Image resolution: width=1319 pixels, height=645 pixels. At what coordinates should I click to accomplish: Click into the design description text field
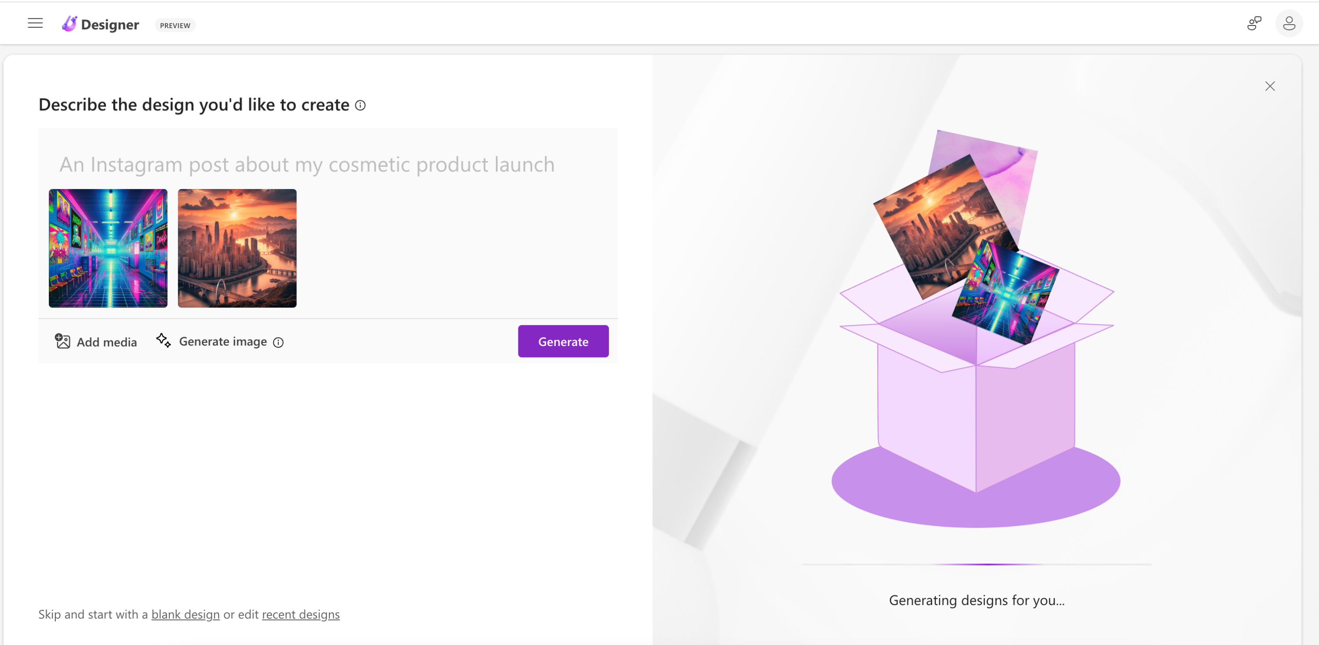point(307,165)
